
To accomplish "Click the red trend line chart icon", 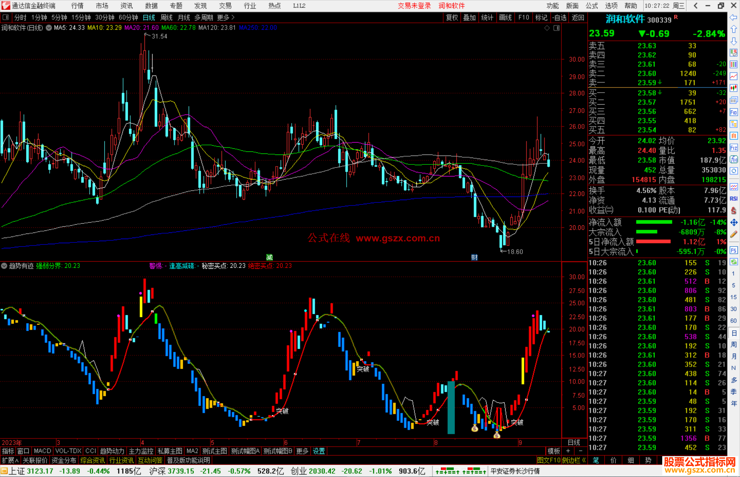I will click(x=733, y=76).
